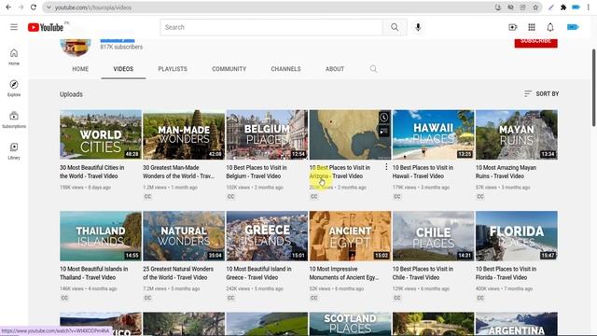The height and width of the screenshot is (336, 597).
Task: Open '10 Most Beautiful Island in Greece' title
Action: click(258, 273)
